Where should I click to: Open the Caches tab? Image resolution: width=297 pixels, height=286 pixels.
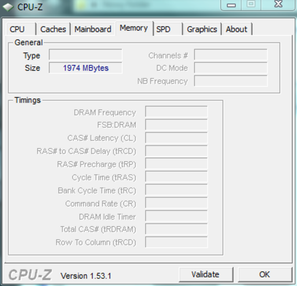click(53, 29)
